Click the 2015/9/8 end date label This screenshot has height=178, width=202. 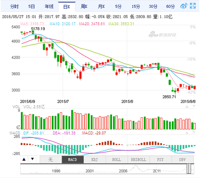[188, 102]
